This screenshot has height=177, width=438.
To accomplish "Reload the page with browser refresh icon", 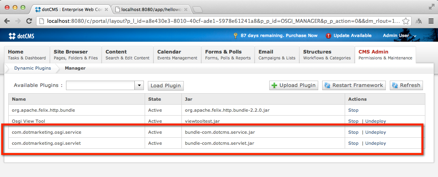I will (29, 21).
